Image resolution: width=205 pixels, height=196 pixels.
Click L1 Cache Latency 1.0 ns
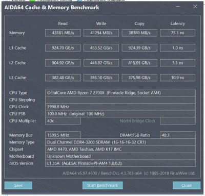[177, 48]
